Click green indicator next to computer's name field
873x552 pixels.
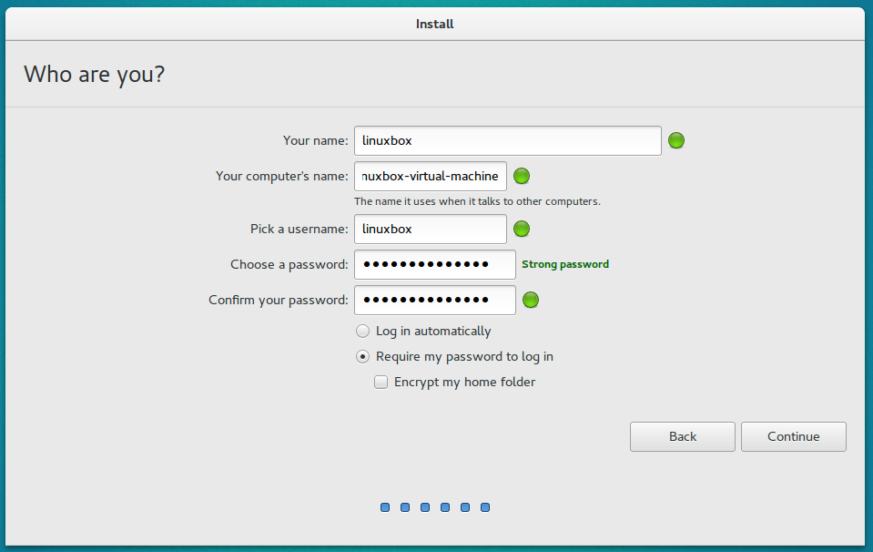(x=521, y=176)
